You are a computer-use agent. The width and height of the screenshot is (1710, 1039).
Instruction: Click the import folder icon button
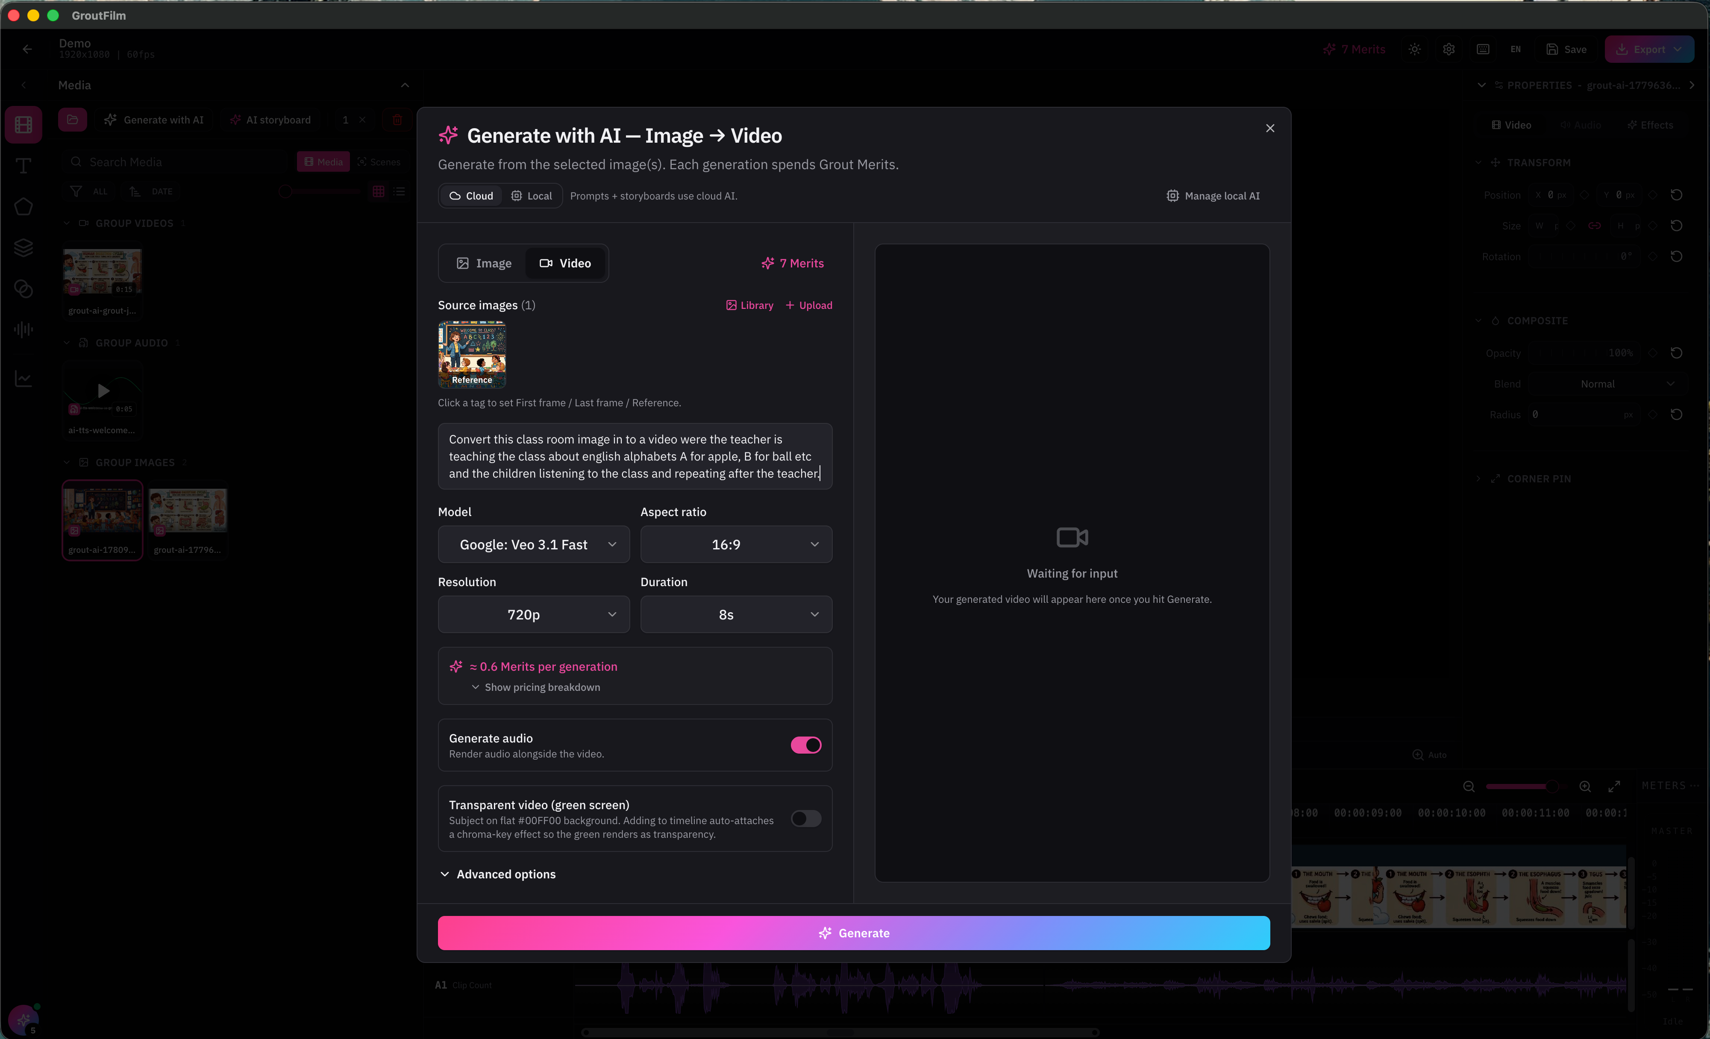point(73,119)
